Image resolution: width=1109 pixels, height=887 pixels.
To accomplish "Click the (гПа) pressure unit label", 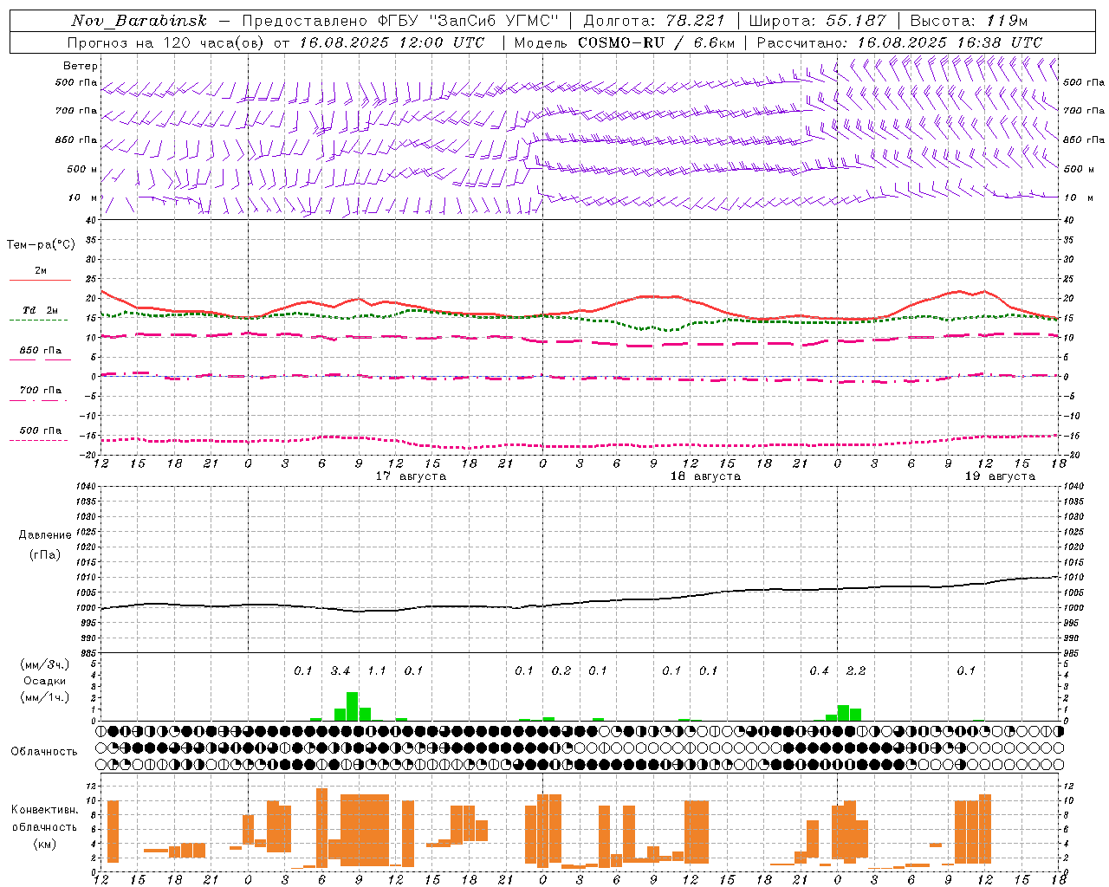I will click(45, 555).
